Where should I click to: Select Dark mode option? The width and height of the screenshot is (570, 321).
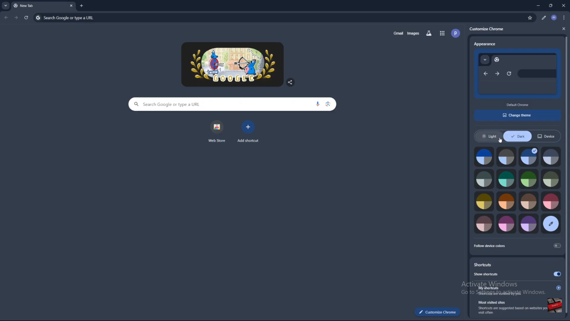pyautogui.click(x=517, y=136)
